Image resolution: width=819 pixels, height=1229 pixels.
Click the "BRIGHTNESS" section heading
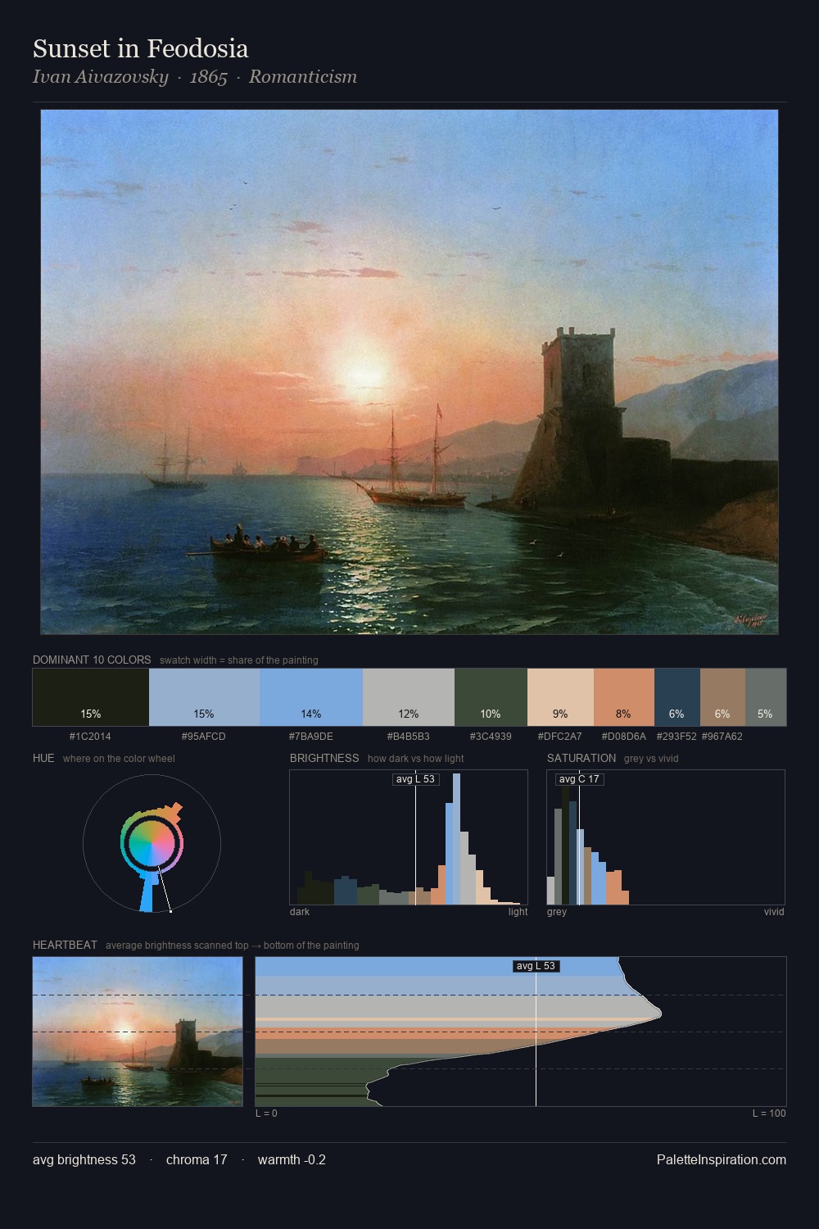(324, 758)
